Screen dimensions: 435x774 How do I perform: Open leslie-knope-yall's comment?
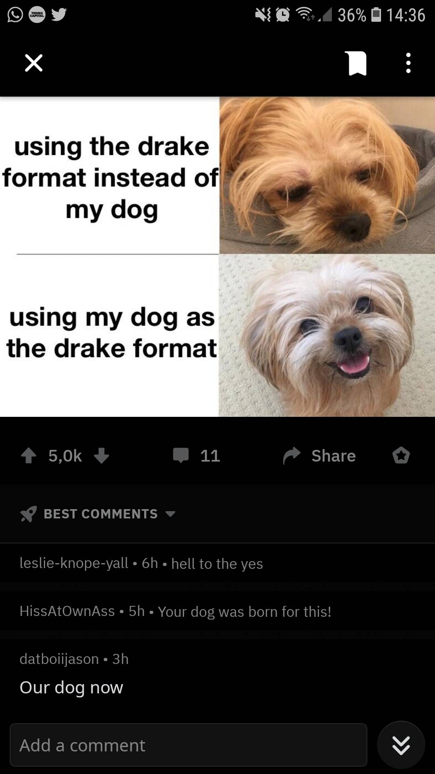(x=217, y=563)
